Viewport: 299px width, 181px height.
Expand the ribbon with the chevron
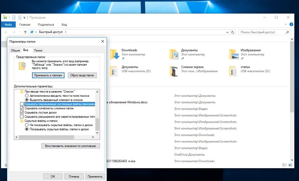(285, 25)
